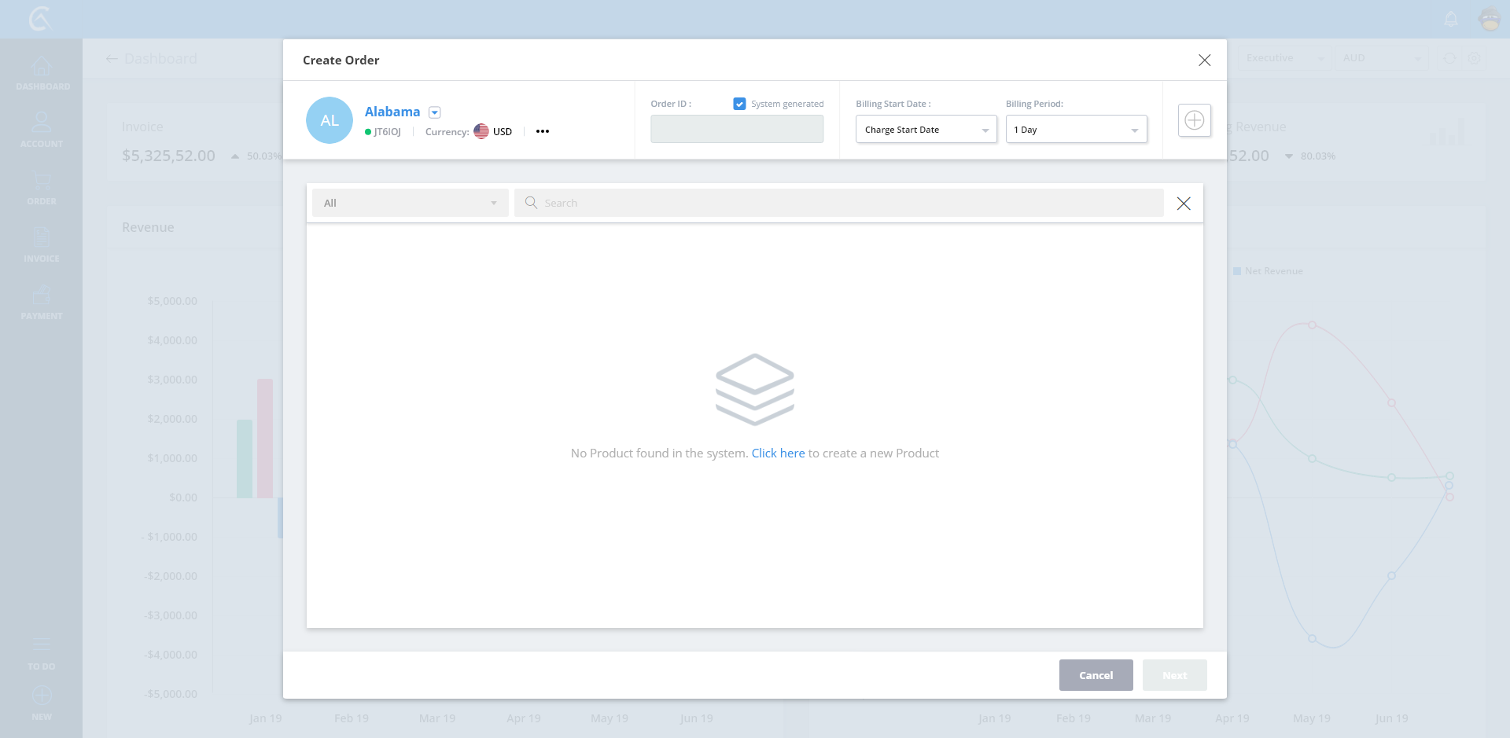Follow the Click here link to create product
Image resolution: width=1510 pixels, height=738 pixels.
tap(778, 453)
